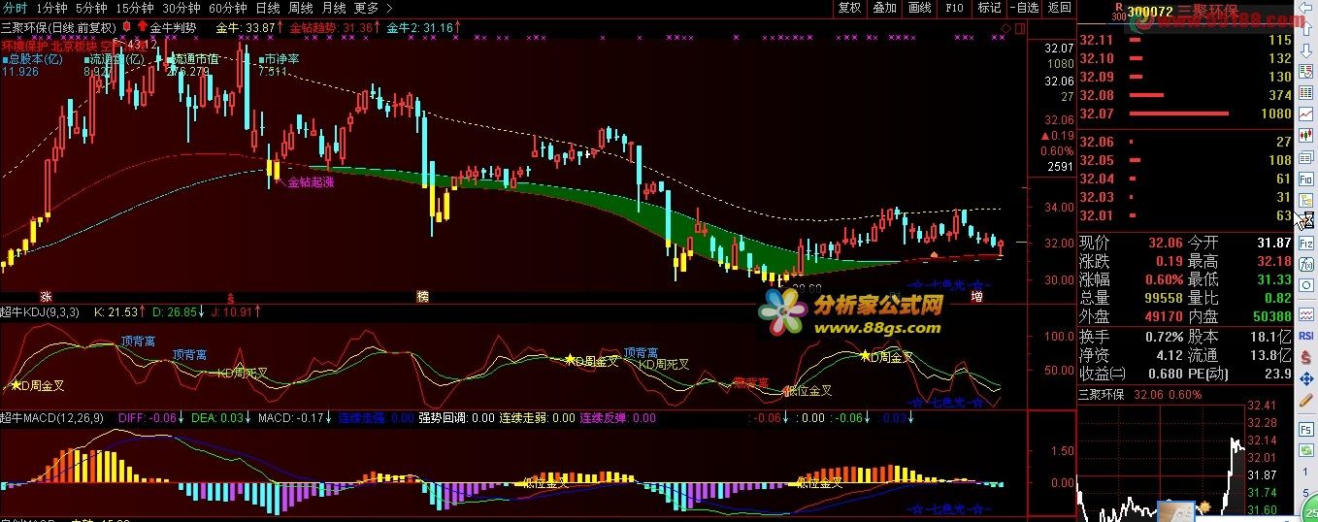Click the 32.06 bid price row
This screenshot has width=1318, height=522.
click(1186, 142)
